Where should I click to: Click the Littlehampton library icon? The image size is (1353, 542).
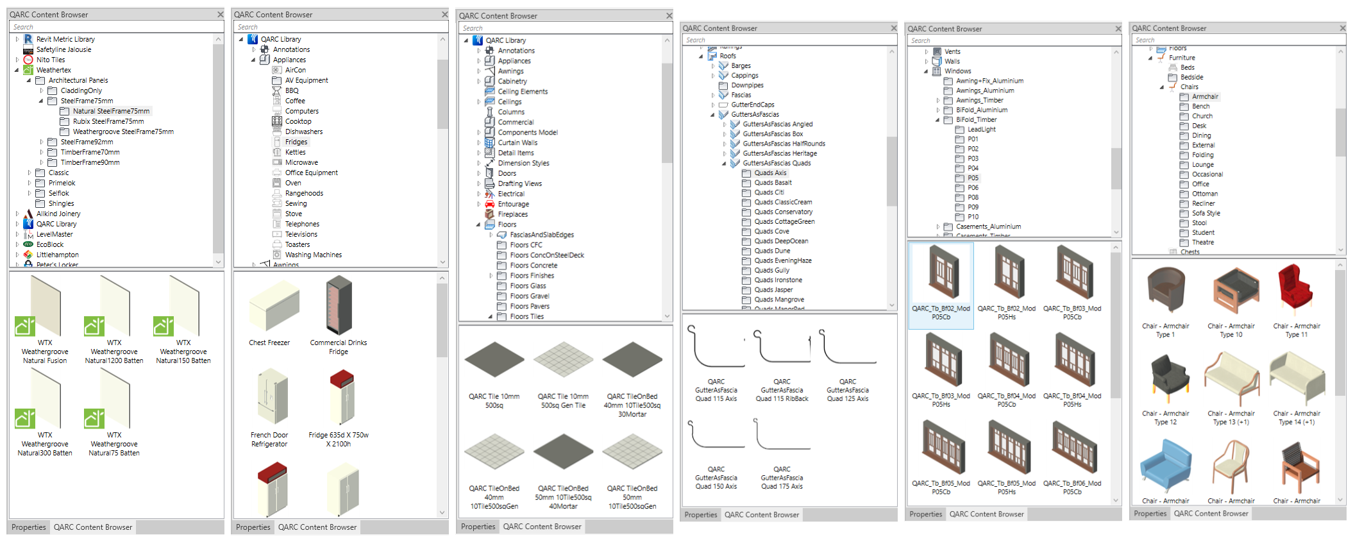click(28, 255)
